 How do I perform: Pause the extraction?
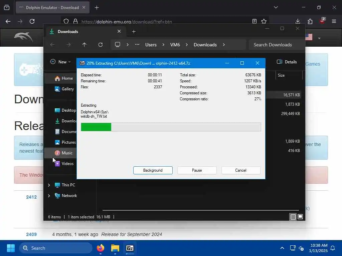197,170
